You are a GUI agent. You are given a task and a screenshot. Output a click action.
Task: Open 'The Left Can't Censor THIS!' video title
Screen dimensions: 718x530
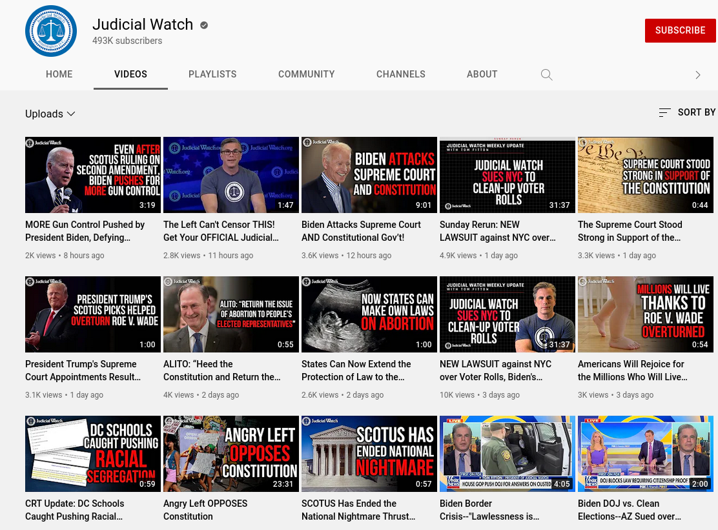pyautogui.click(x=221, y=231)
